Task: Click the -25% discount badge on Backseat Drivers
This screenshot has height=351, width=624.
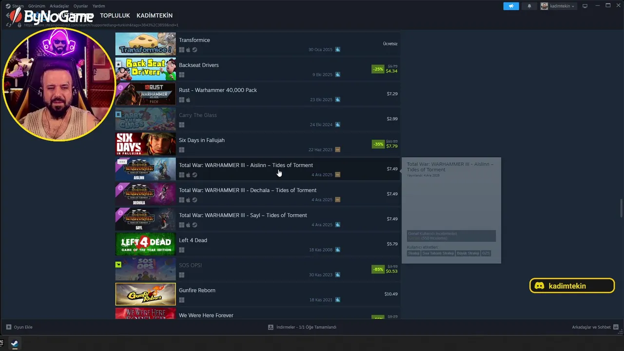Action: click(378, 69)
